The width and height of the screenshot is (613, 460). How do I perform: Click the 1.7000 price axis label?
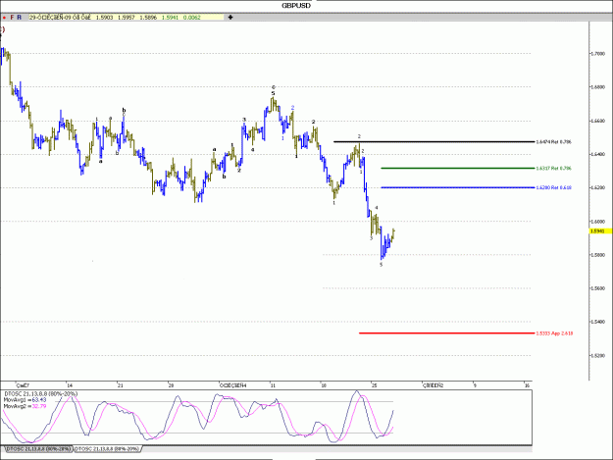click(597, 54)
